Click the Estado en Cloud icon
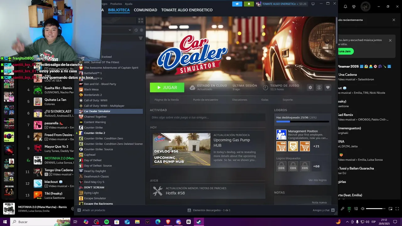The height and width of the screenshot is (226, 402). [192, 88]
